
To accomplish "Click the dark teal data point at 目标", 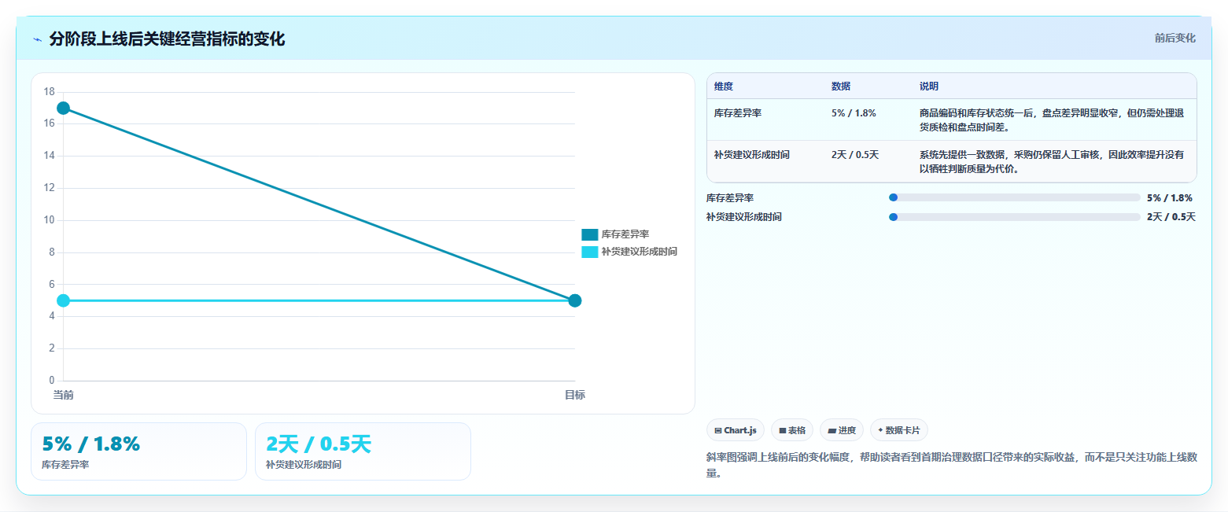I will tap(575, 300).
